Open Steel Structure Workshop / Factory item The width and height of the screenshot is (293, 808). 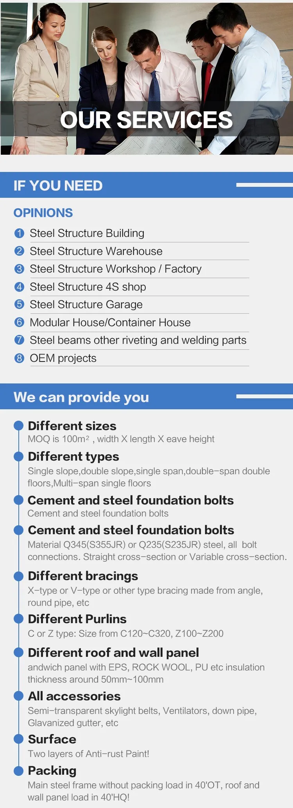click(x=116, y=269)
